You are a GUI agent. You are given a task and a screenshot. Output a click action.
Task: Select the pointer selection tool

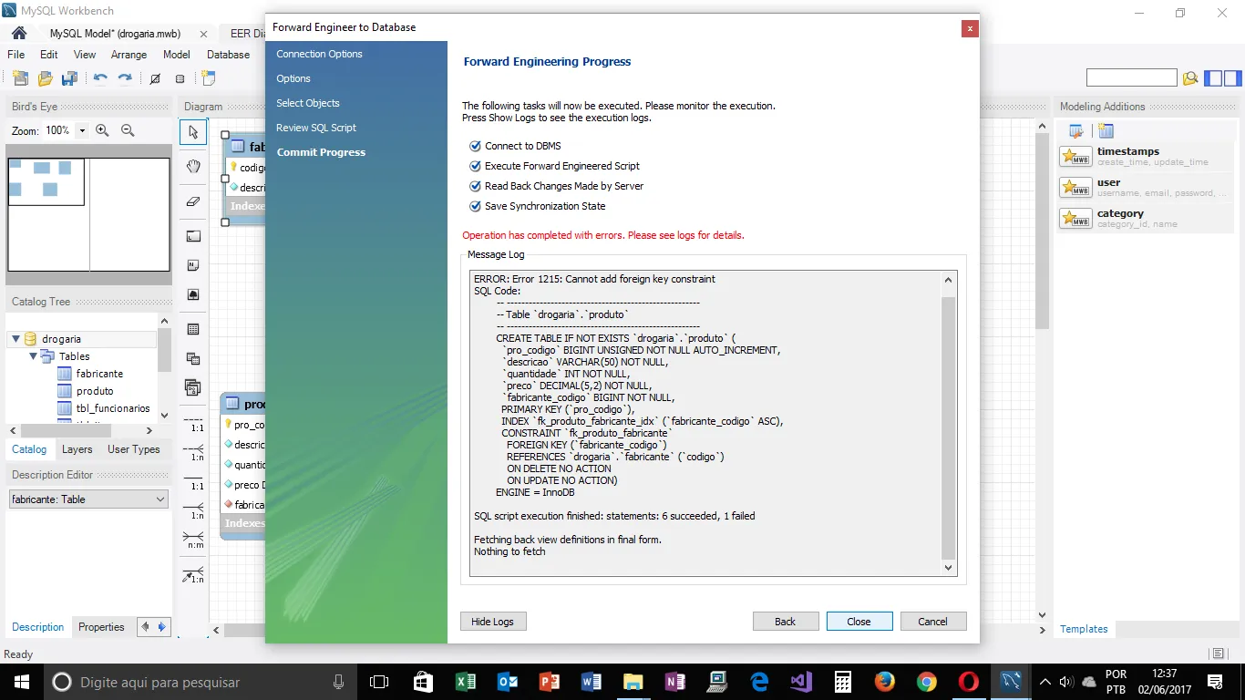(x=192, y=133)
